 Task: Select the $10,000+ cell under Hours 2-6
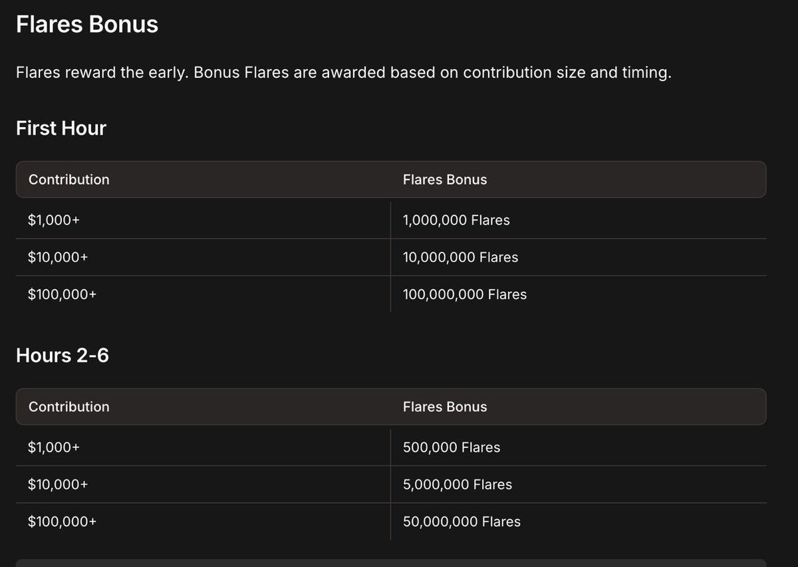point(58,485)
